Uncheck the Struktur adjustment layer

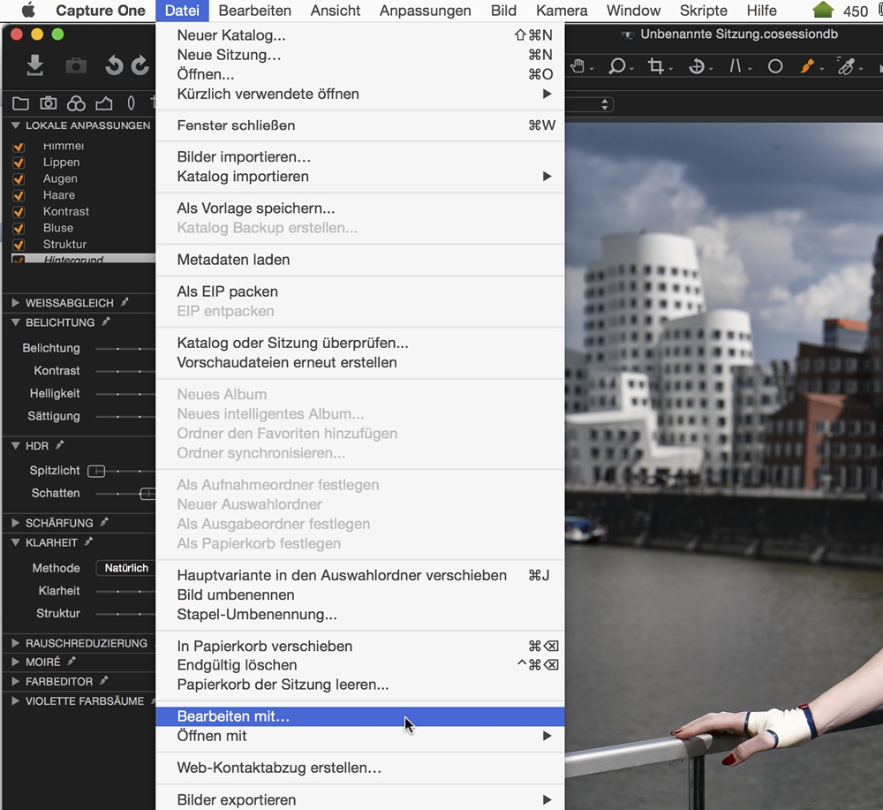(x=19, y=245)
